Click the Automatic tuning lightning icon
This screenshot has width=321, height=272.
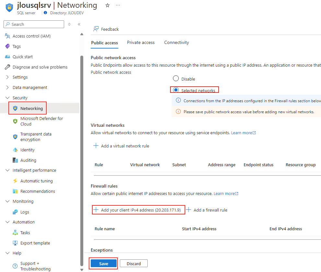15,181
